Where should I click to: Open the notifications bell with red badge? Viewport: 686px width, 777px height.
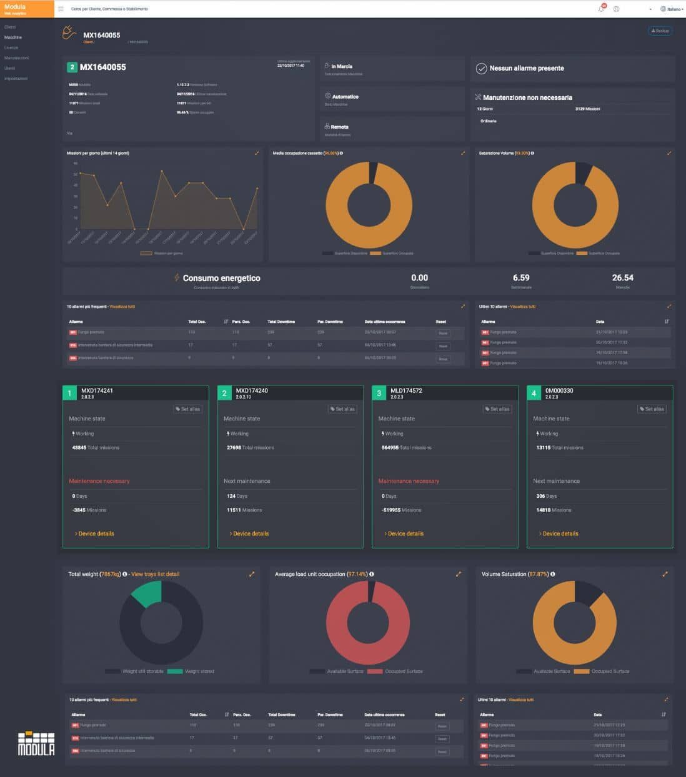(602, 8)
